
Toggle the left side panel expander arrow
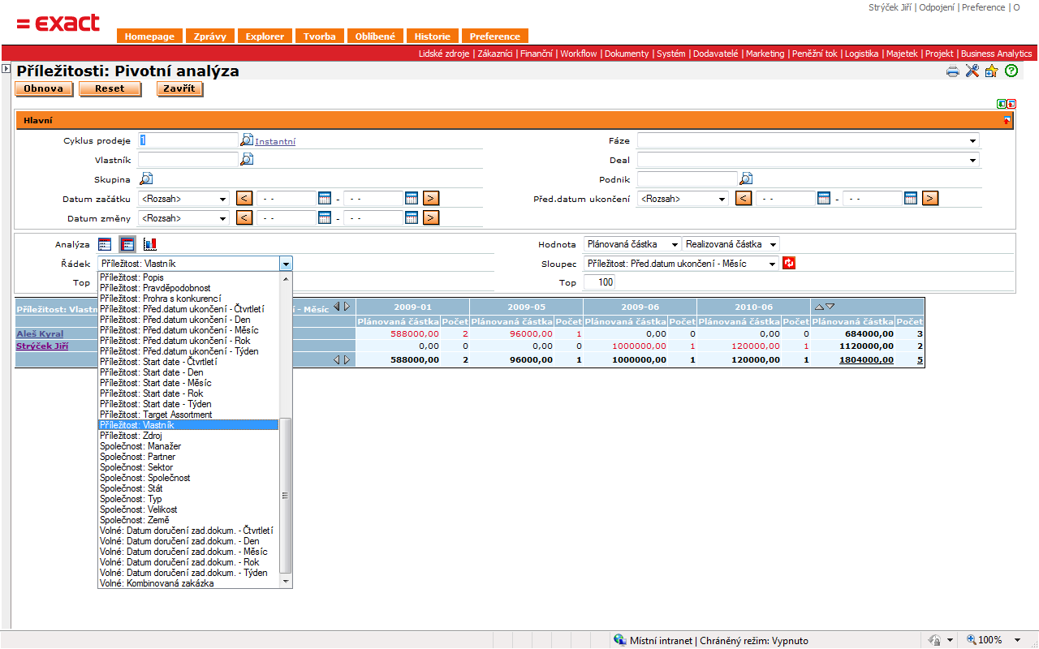[x=6, y=70]
